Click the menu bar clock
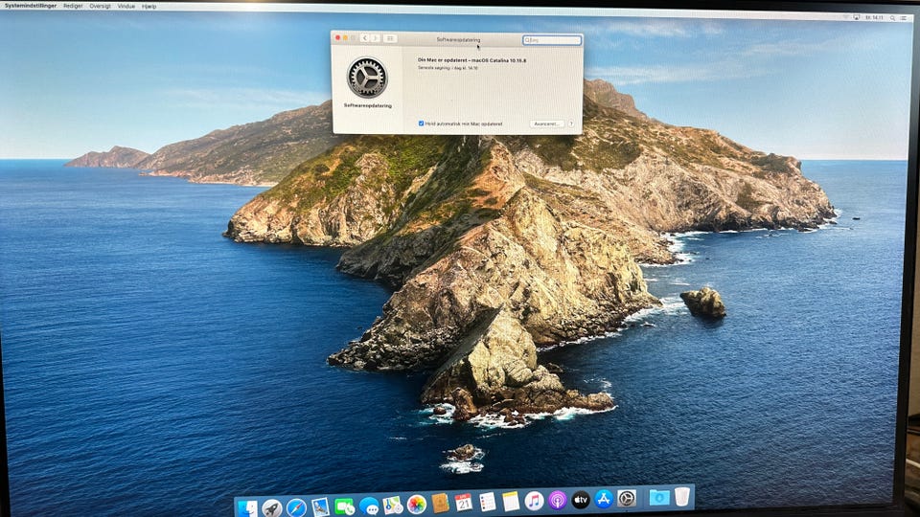Image resolution: width=920 pixels, height=517 pixels. pos(874,17)
